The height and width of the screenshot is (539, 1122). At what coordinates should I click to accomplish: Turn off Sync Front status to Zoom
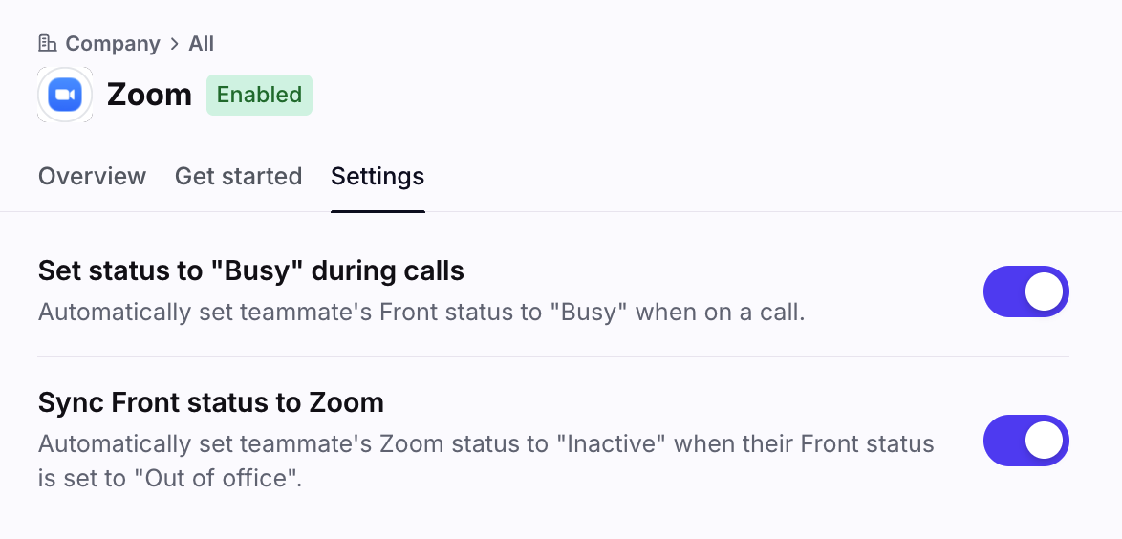(1025, 441)
